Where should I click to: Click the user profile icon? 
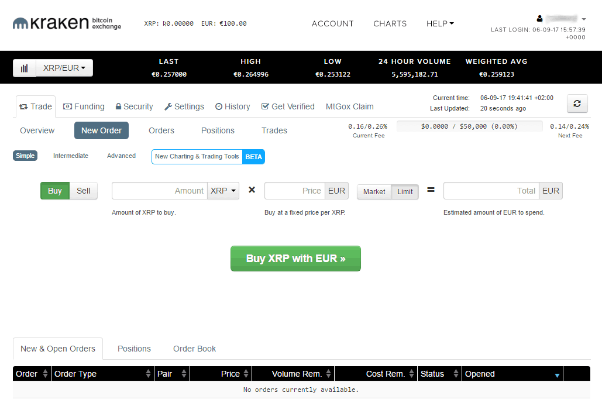[539, 19]
